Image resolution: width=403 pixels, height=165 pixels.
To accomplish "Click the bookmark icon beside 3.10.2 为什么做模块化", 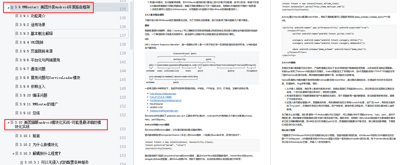I will click(17, 145).
